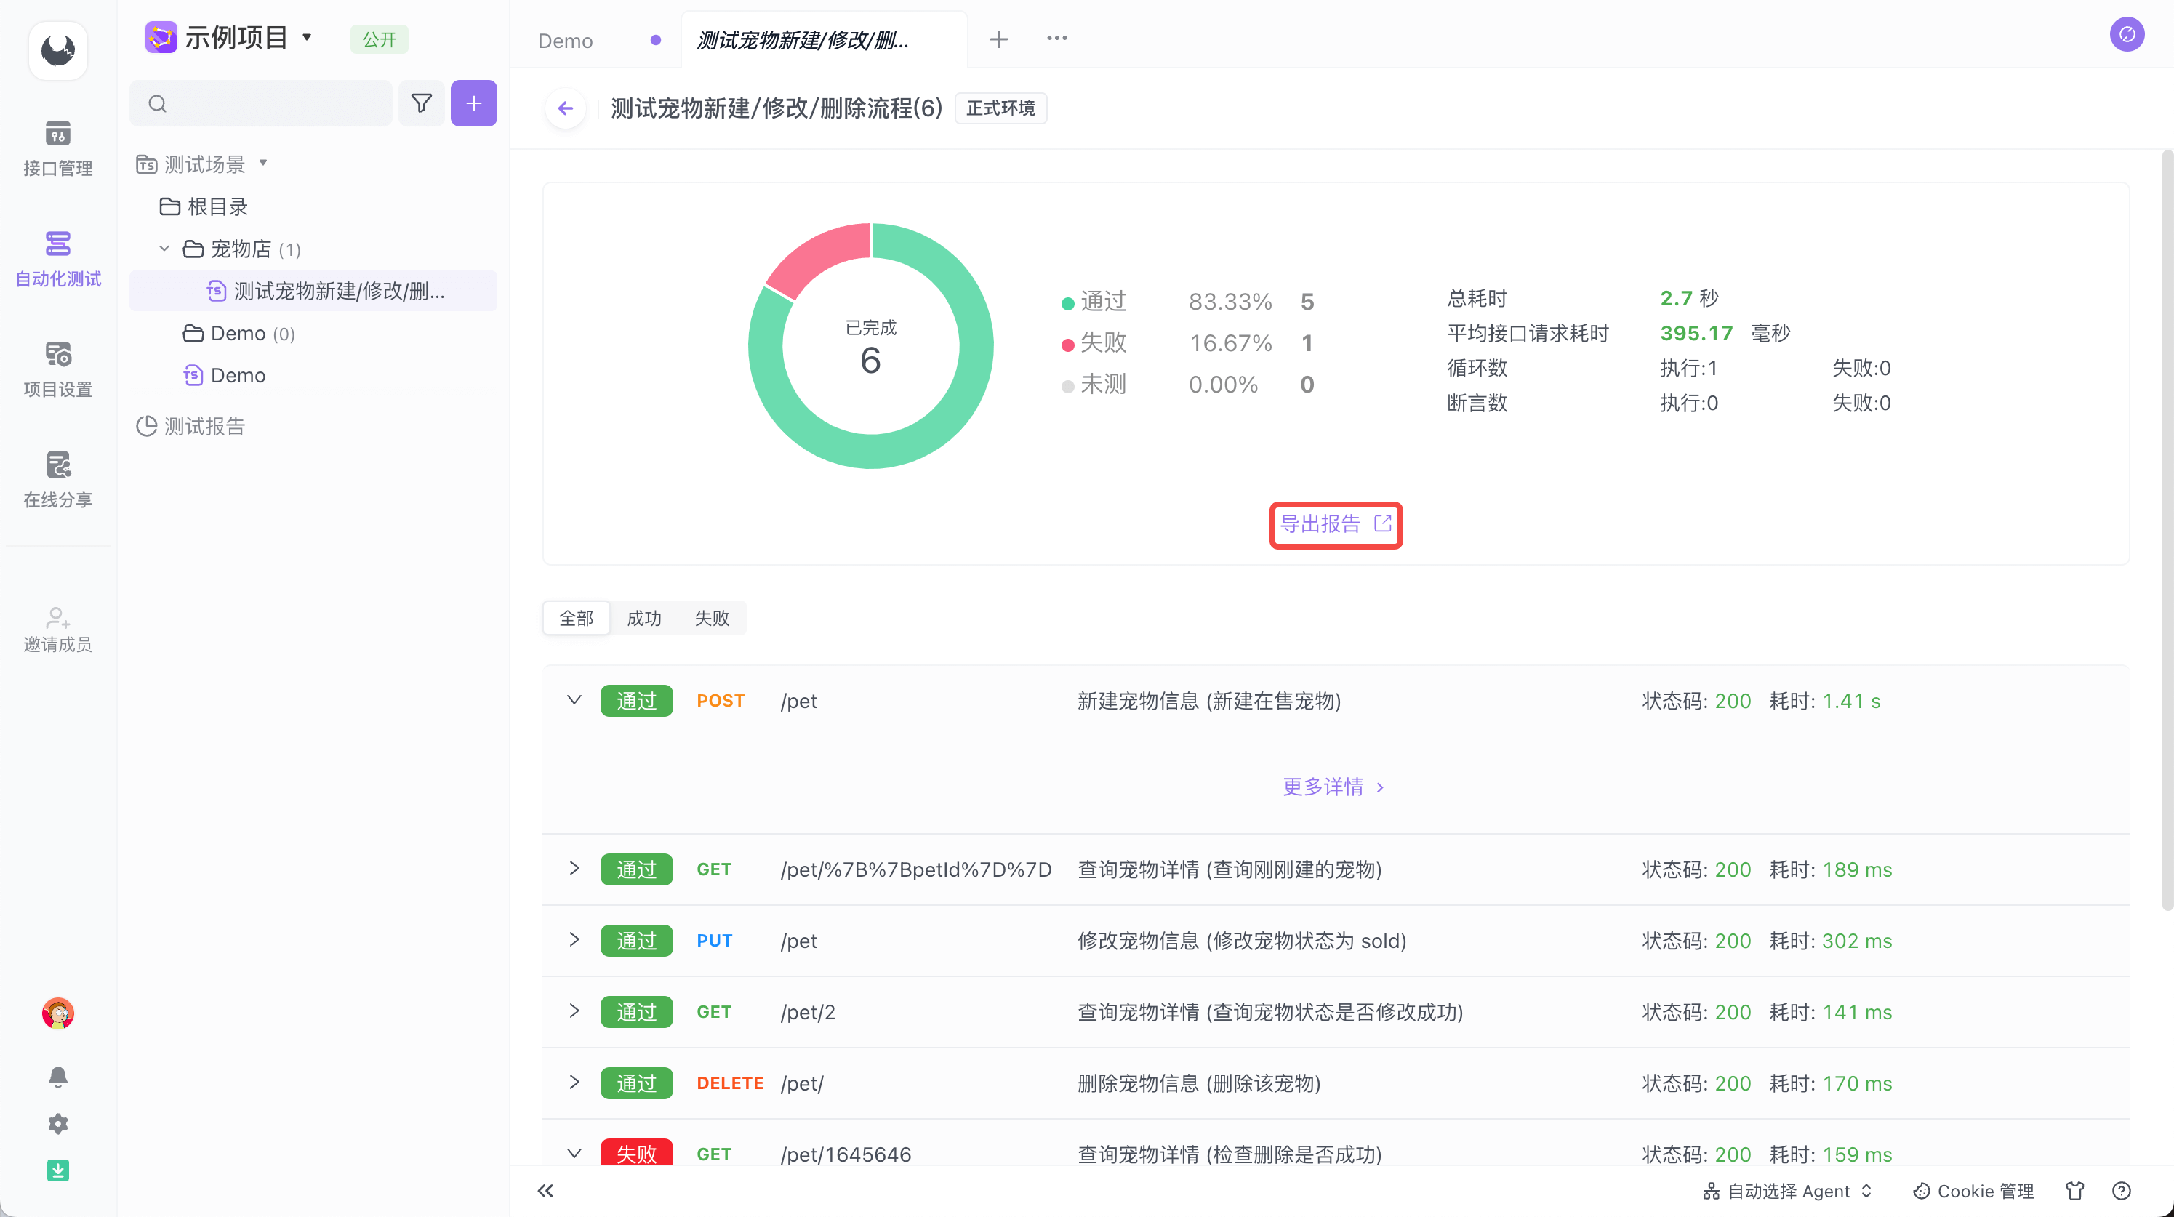The width and height of the screenshot is (2174, 1217).
Task: Open notifications bell icon
Action: coord(57,1076)
